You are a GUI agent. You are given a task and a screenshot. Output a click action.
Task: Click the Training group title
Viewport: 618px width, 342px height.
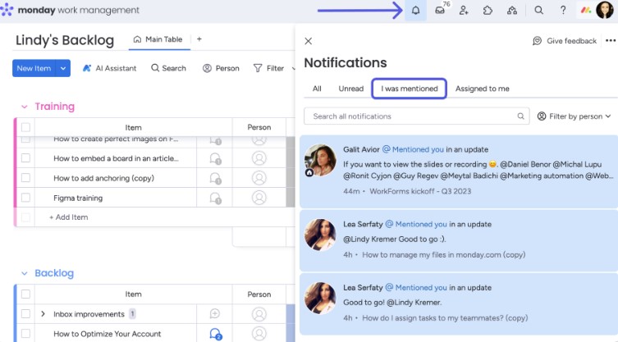pos(54,107)
